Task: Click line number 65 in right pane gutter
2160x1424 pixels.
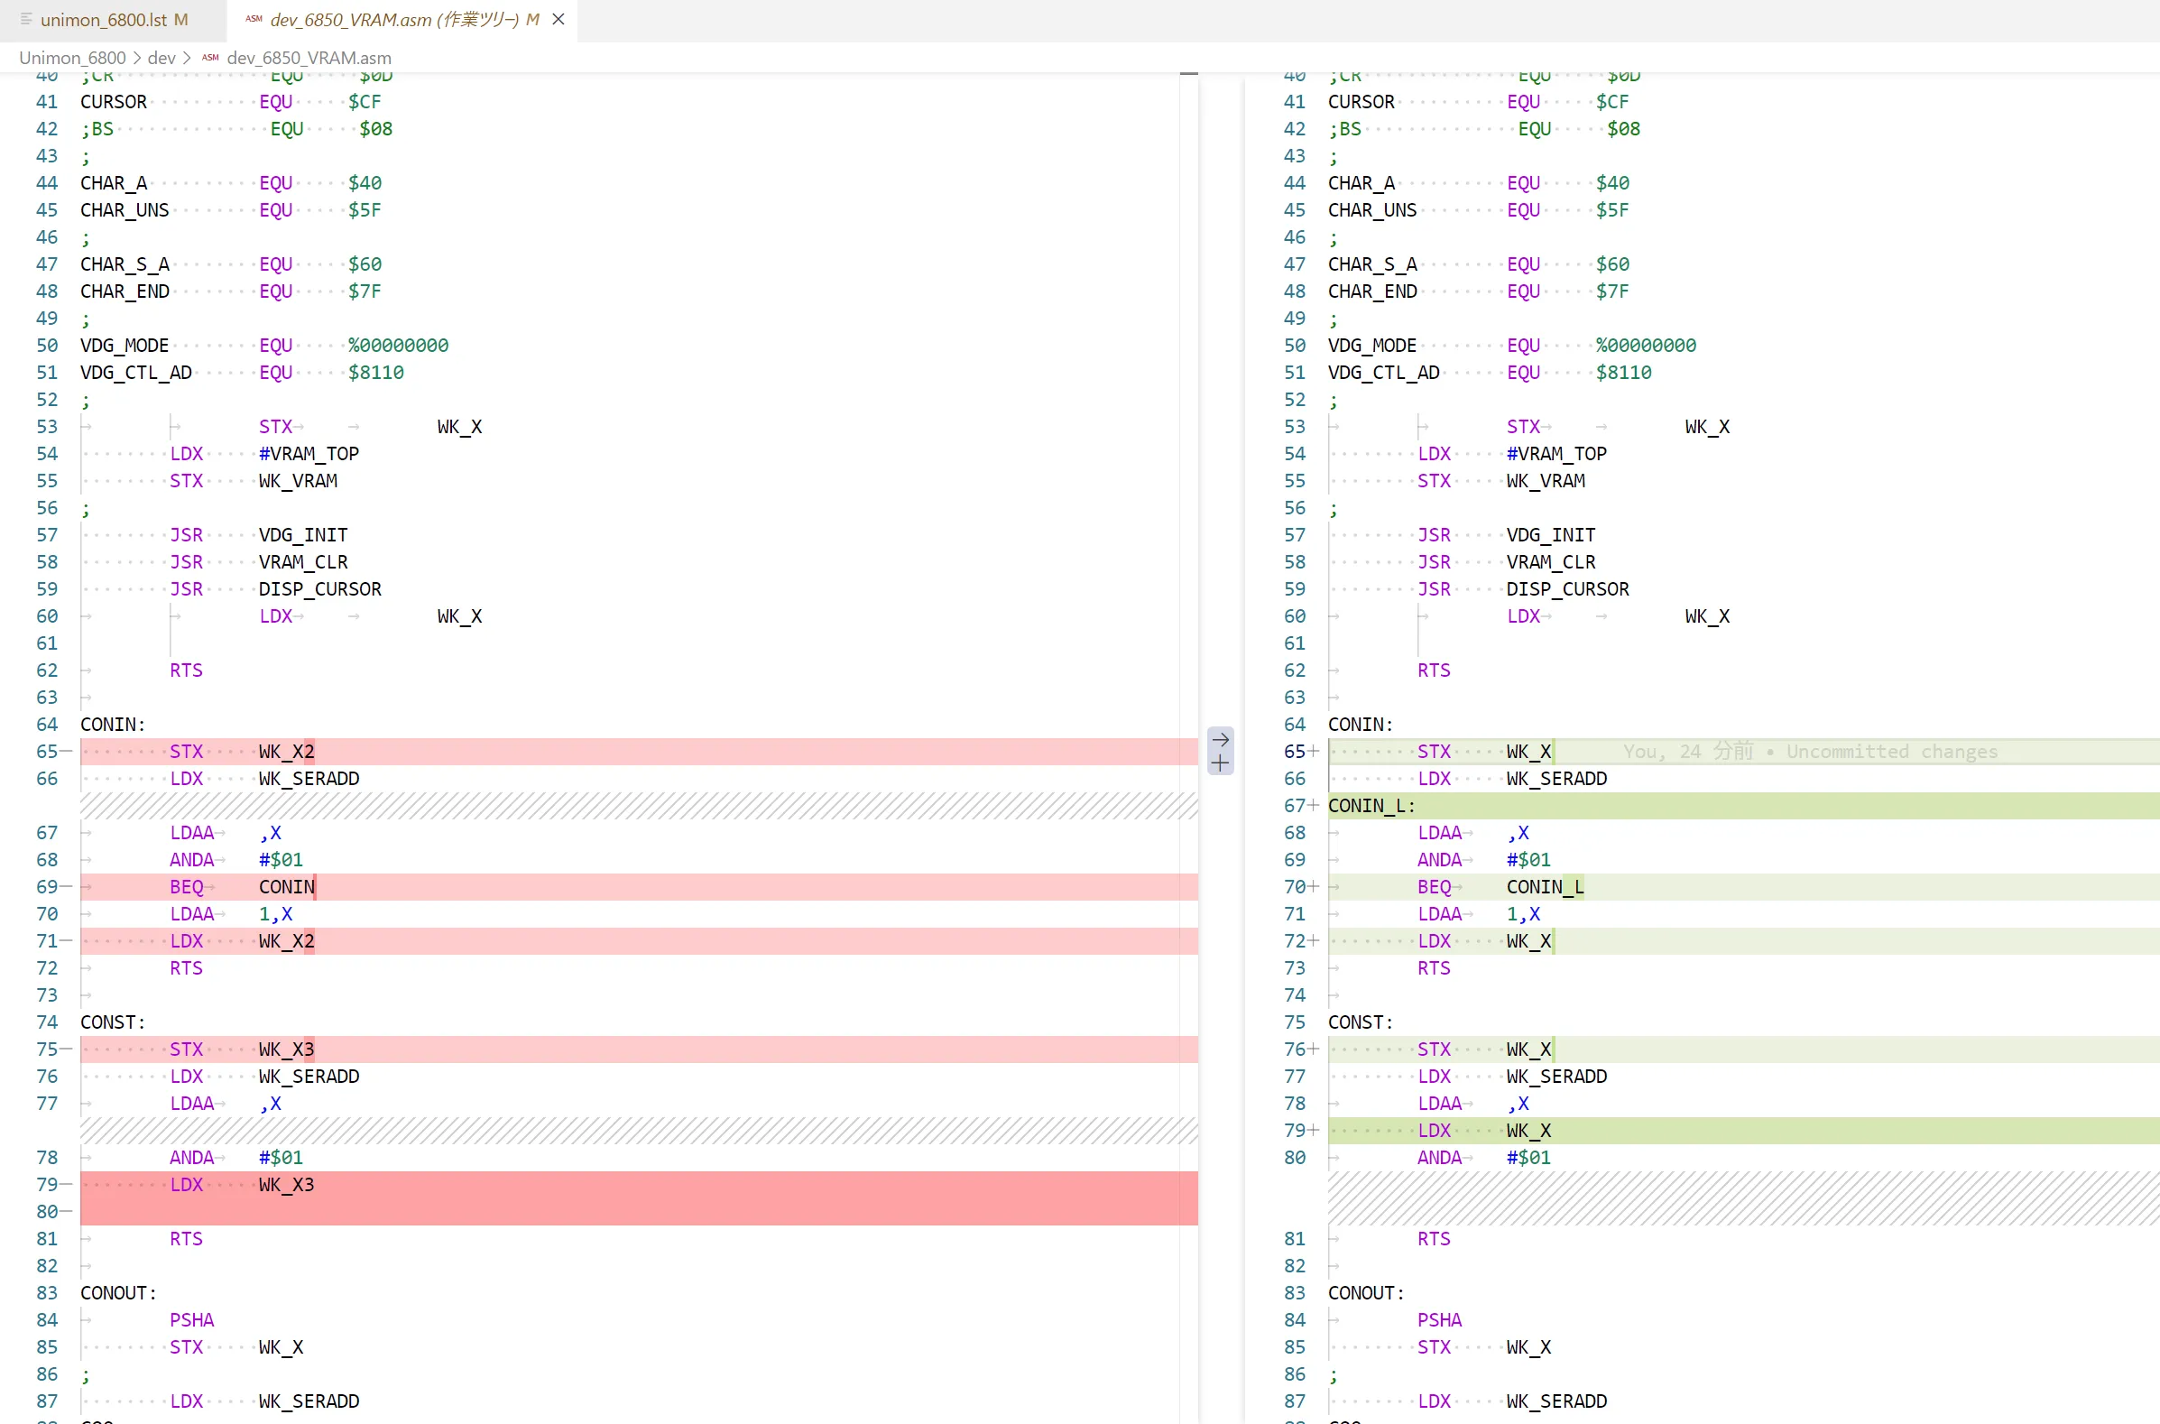Action: click(x=1294, y=752)
